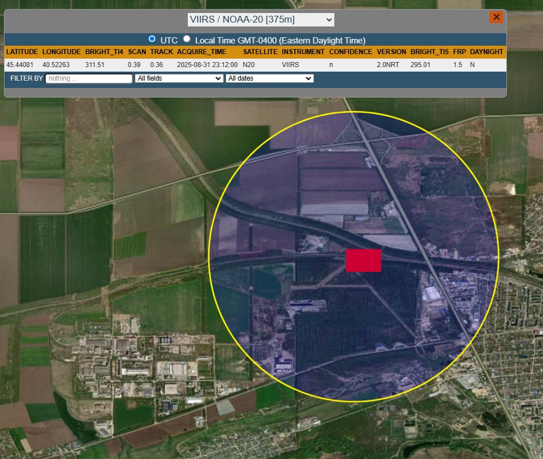Click the SATELLITE column header
The width and height of the screenshot is (543, 459).
point(260,51)
